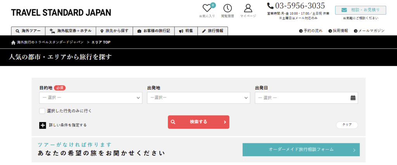
Task: Click the calendar icon in departure date
Action: 353,98
